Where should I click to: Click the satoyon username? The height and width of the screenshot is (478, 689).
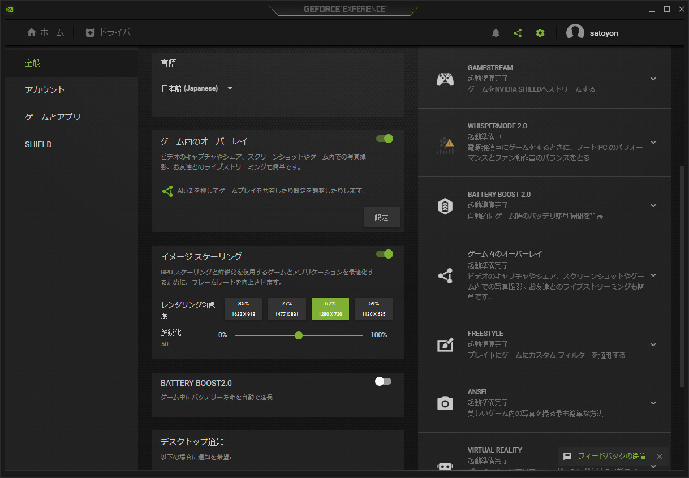click(x=604, y=33)
